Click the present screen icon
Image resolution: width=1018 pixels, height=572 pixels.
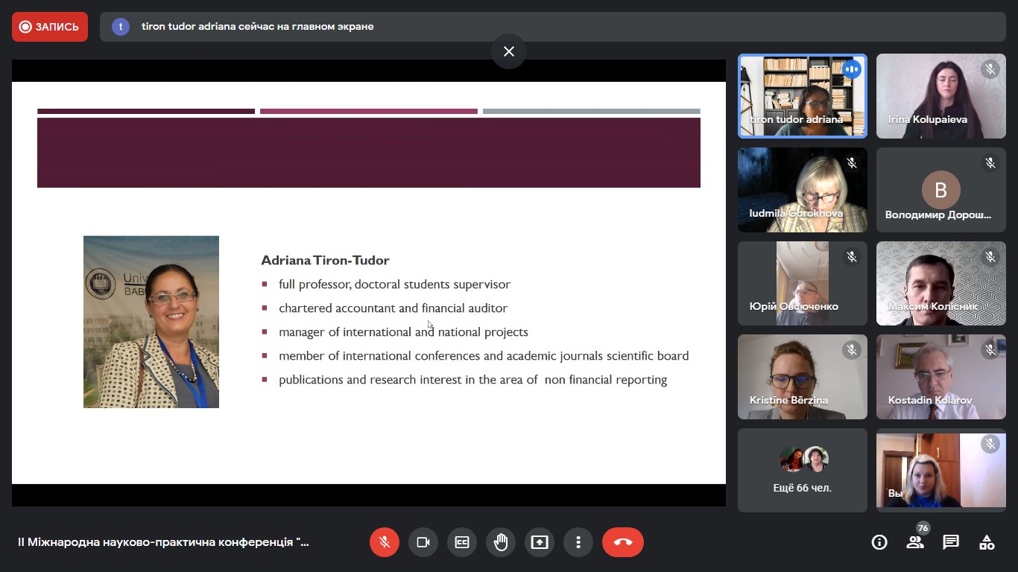(540, 542)
